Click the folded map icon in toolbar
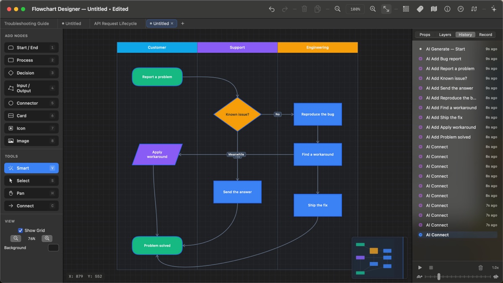 tap(434, 9)
